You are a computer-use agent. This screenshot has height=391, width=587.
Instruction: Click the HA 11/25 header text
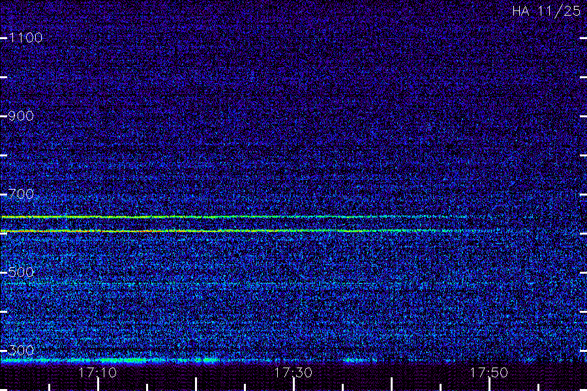[x=547, y=11]
